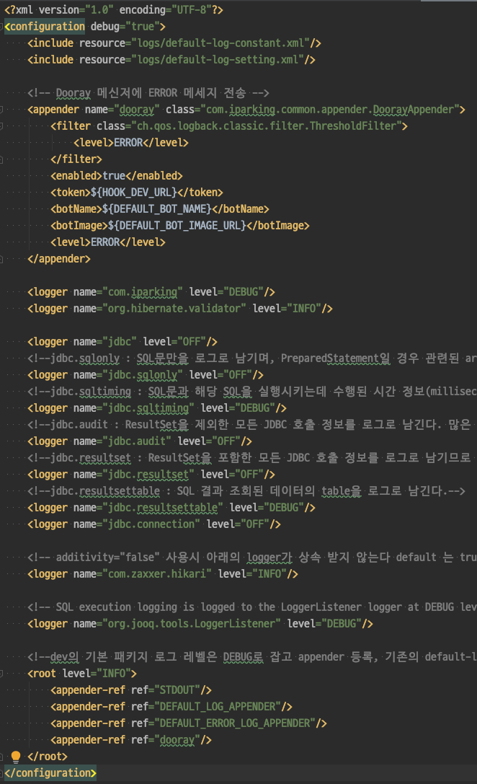Click the jdbc.resultset logger OFF line
Viewport: 477px width, 784px height.
click(x=151, y=474)
